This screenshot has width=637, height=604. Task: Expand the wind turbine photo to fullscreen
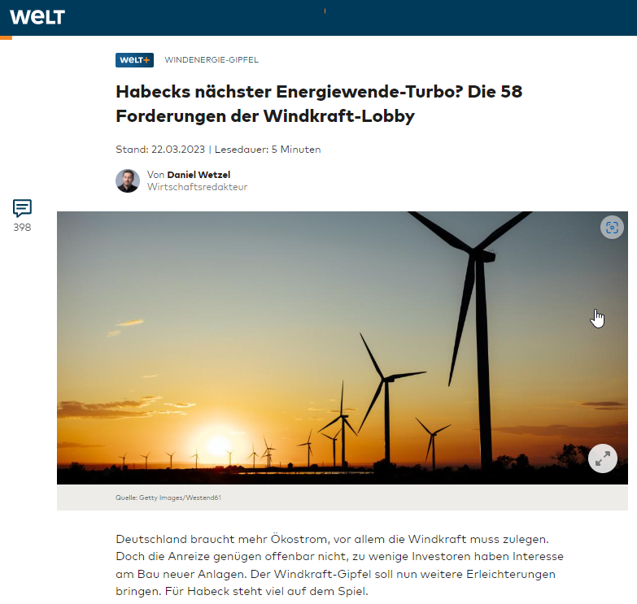tap(603, 458)
